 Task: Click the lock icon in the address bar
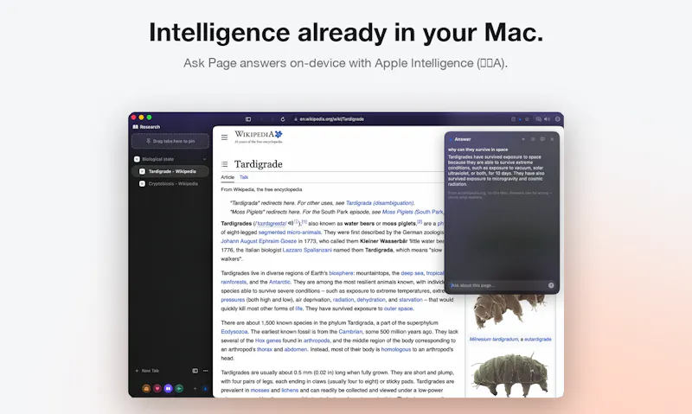[296, 119]
